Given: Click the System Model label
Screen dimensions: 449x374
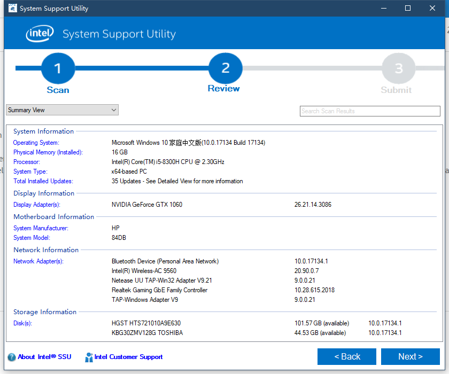Looking at the screenshot, I should click(32, 238).
